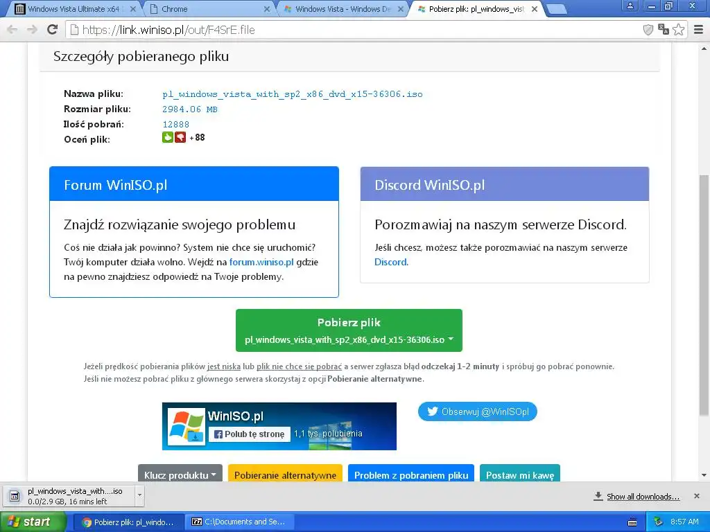Click the Facebook 'Polub tę stronę' button
This screenshot has width=710, height=532.
[250, 434]
